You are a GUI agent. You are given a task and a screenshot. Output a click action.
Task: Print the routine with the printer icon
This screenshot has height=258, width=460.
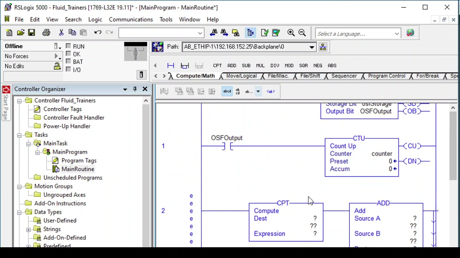coord(46,33)
